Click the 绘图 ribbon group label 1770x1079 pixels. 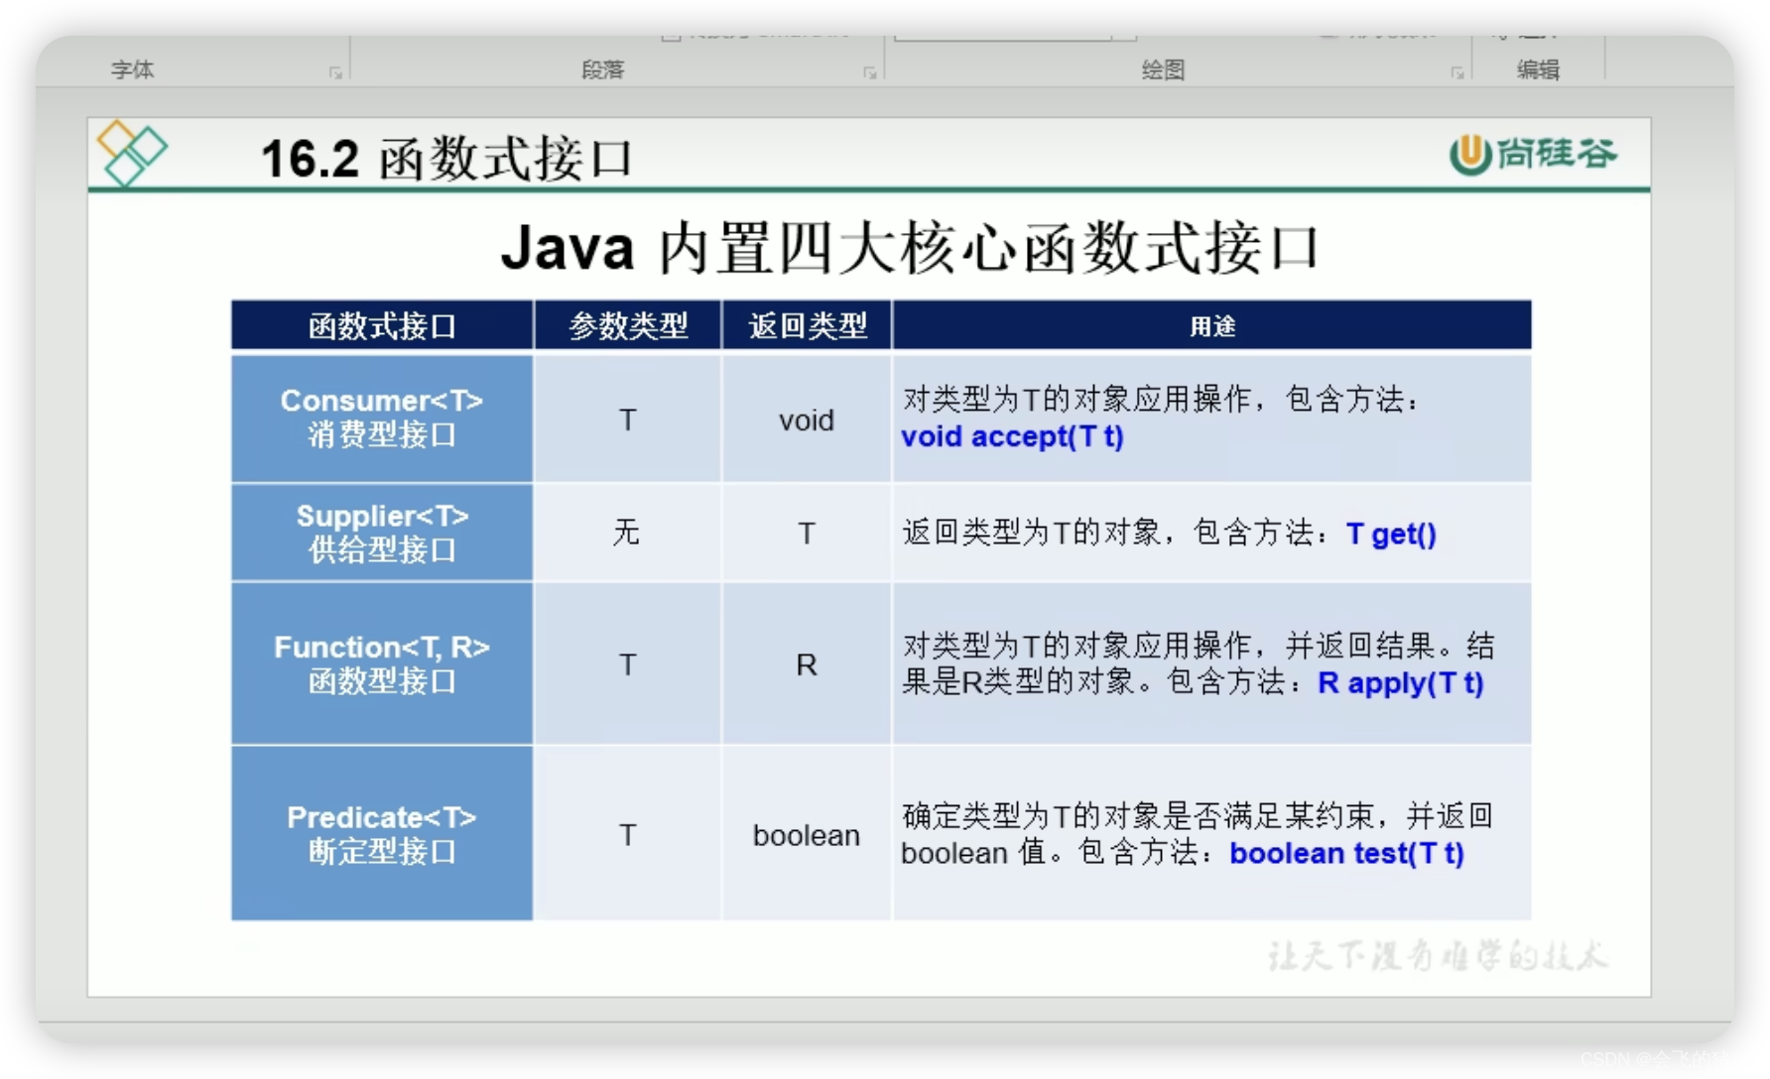click(1163, 69)
